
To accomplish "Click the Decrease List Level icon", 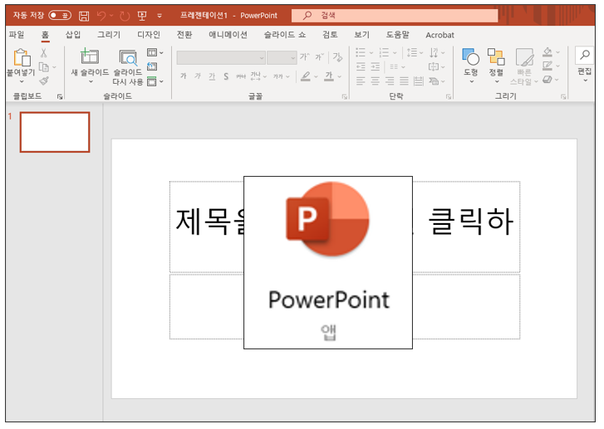I will [361, 67].
